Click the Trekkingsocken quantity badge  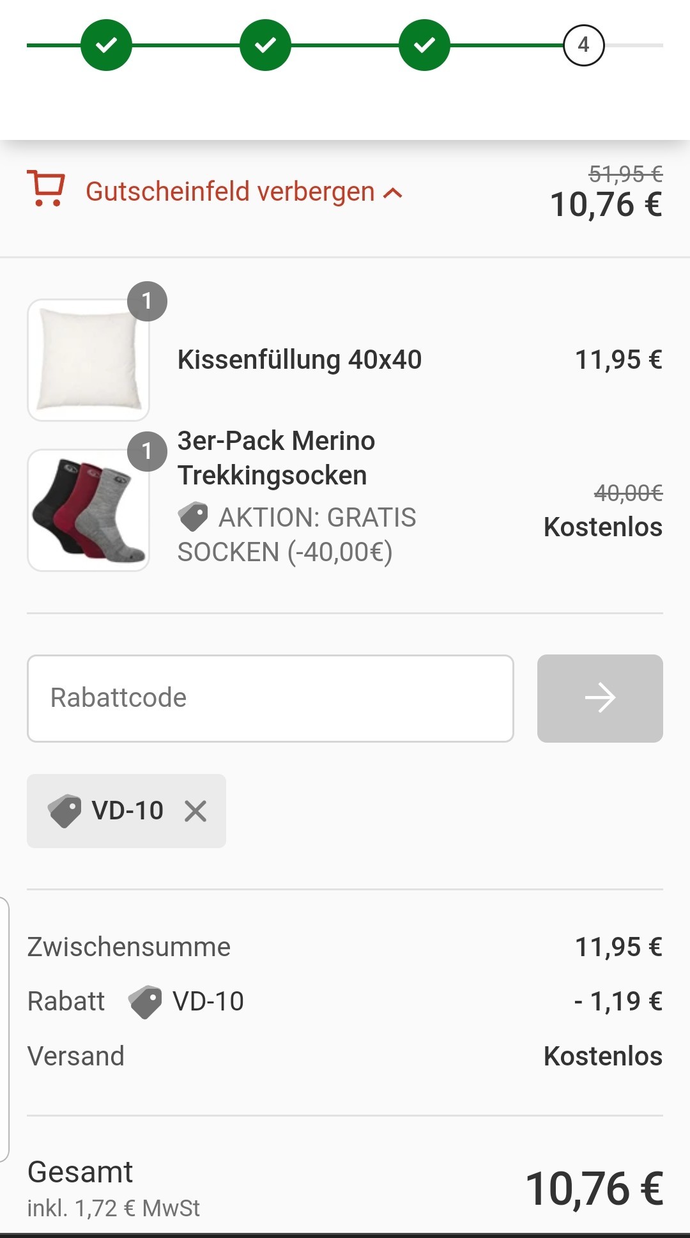coord(147,451)
